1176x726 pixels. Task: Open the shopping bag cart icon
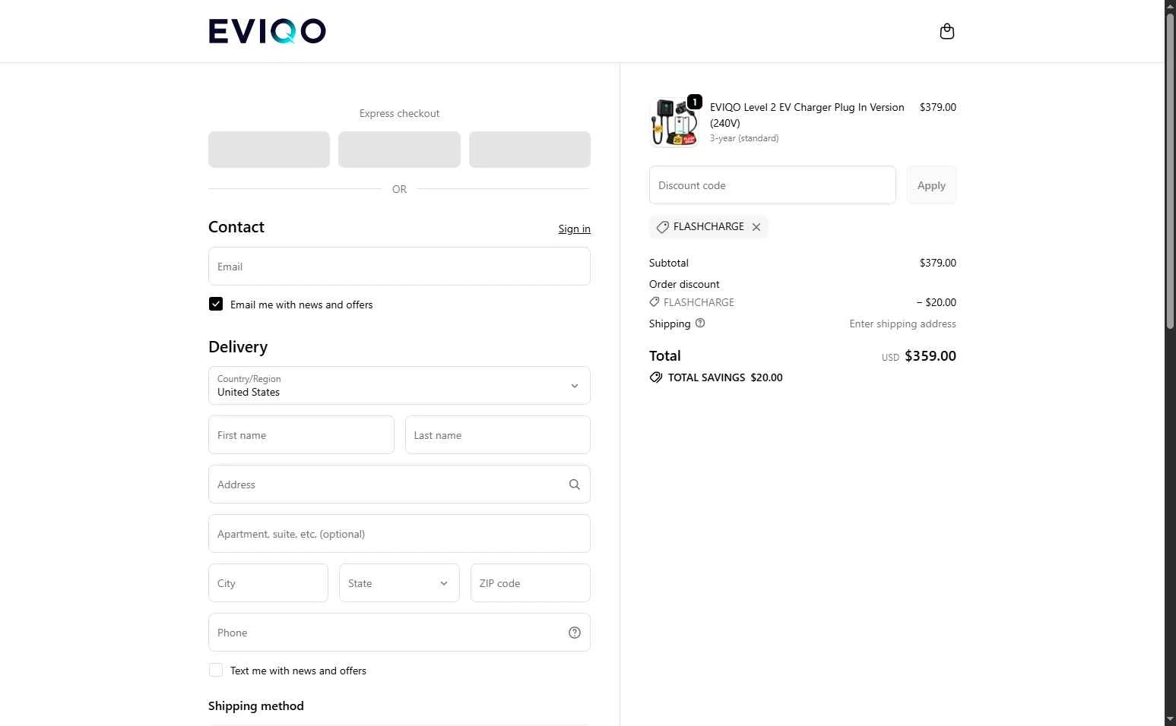[946, 31]
